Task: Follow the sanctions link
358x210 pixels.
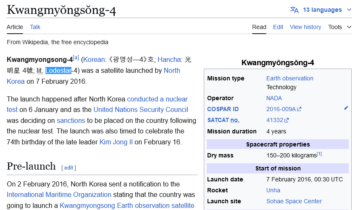Action: coord(71,120)
